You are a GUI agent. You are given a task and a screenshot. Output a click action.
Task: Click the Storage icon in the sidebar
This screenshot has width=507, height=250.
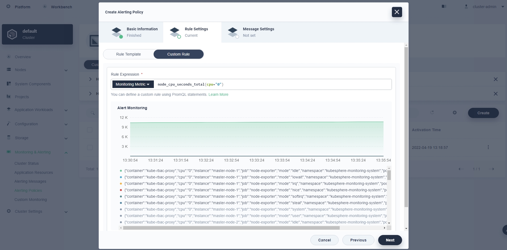pos(9,138)
